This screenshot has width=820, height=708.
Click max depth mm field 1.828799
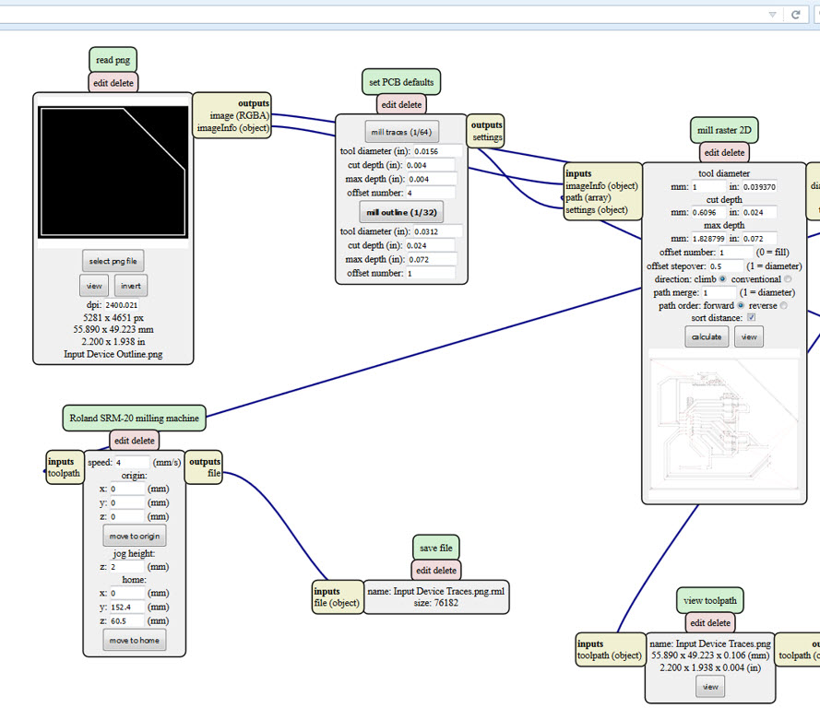pos(708,238)
